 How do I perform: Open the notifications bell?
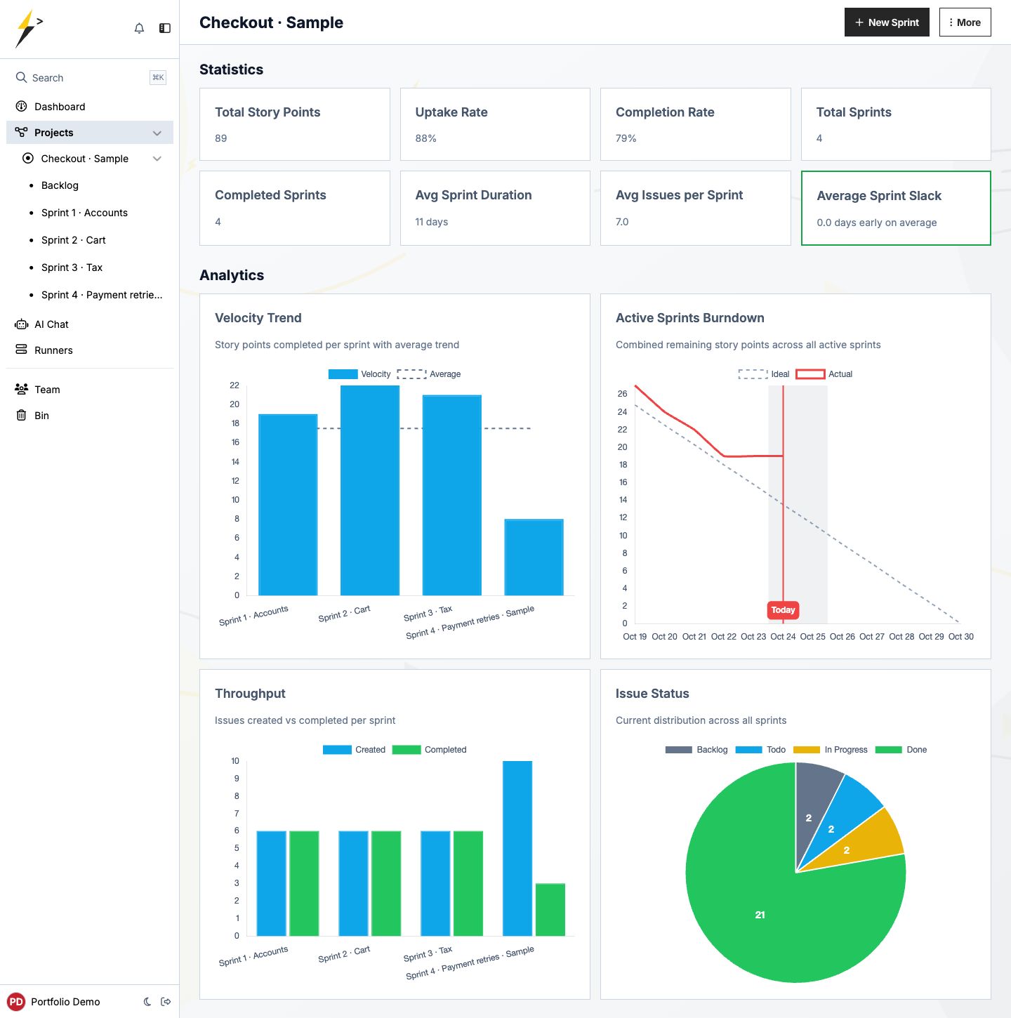[139, 28]
